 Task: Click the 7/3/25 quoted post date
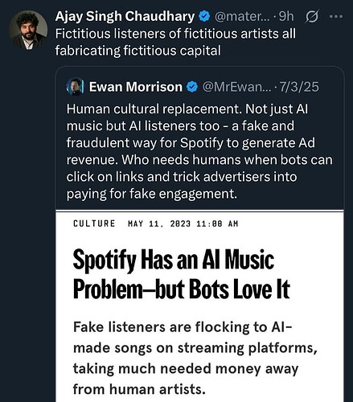(299, 87)
